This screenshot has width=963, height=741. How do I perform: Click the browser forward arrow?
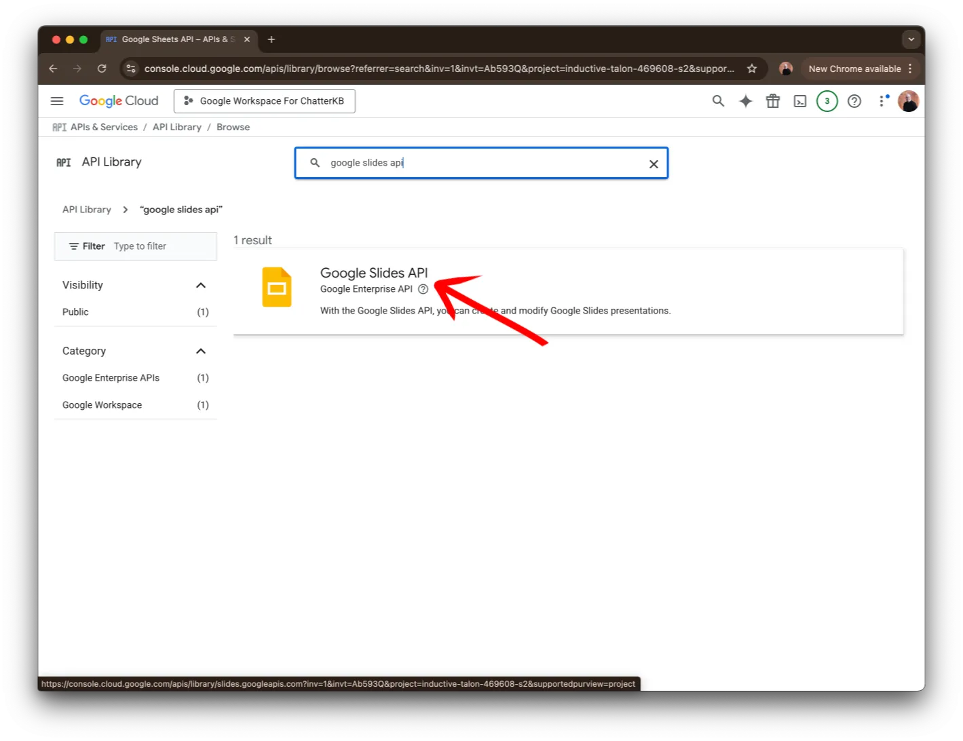coord(77,69)
